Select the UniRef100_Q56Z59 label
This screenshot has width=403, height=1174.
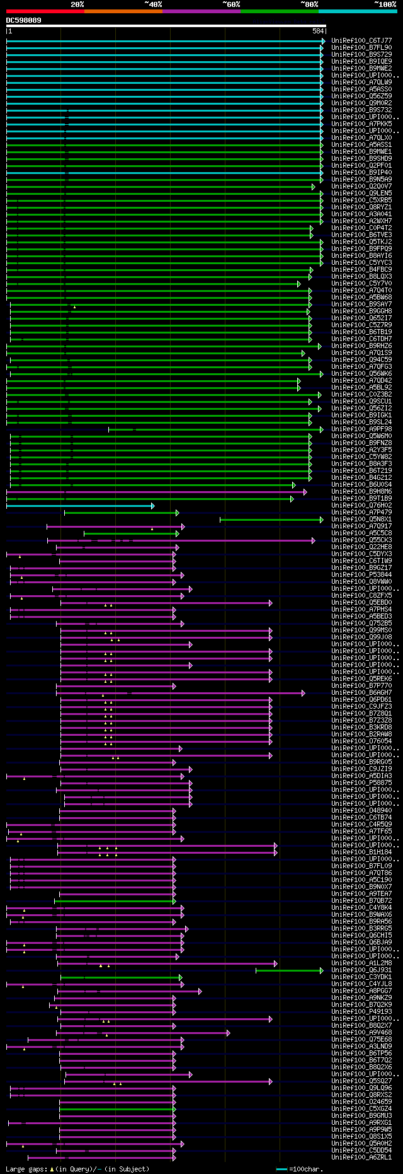click(x=361, y=96)
